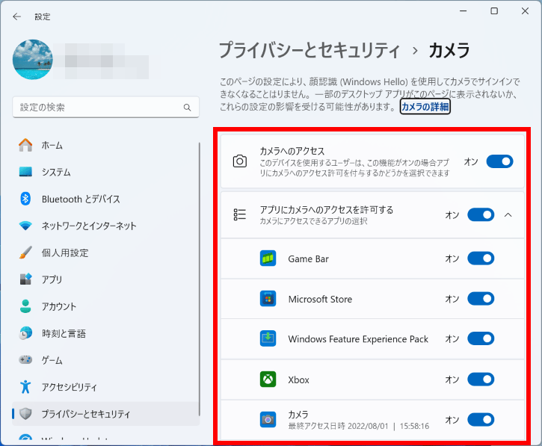Click the Xbox app icon
Viewport: 542px width, 446px height.
click(x=268, y=380)
